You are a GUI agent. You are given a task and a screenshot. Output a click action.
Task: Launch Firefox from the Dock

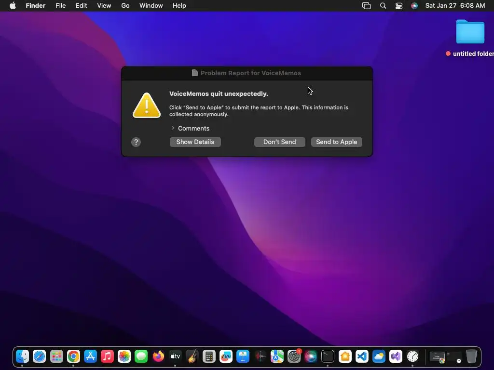tap(158, 357)
